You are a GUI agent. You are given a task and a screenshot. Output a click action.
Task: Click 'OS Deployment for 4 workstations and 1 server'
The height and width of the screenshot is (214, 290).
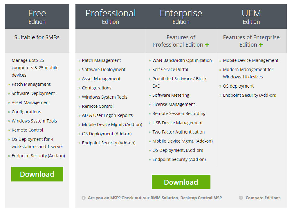(x=37, y=143)
